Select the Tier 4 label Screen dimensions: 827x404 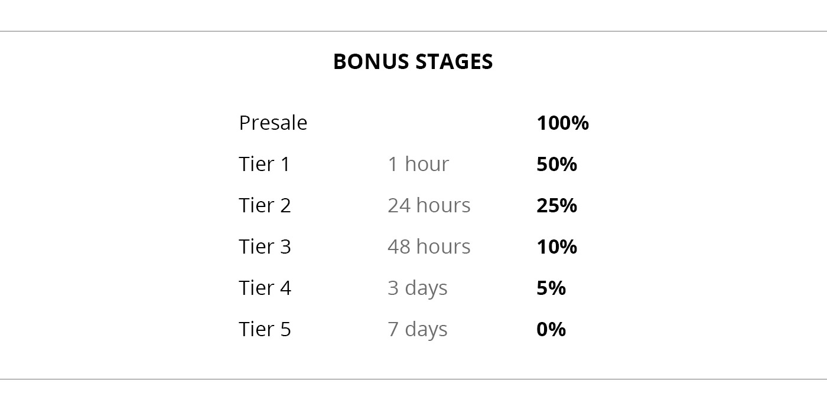tap(265, 288)
